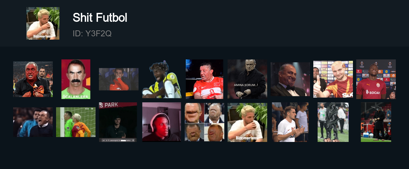The image size is (409, 169).
Task: Select the OCALANLERA mustache sticker
Action: click(x=76, y=79)
